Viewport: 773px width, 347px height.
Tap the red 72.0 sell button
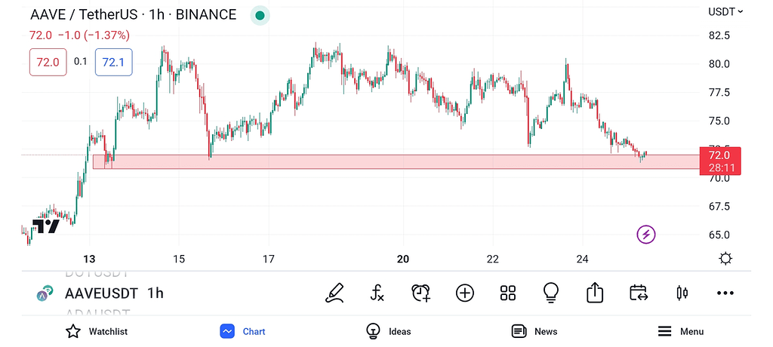coord(48,62)
